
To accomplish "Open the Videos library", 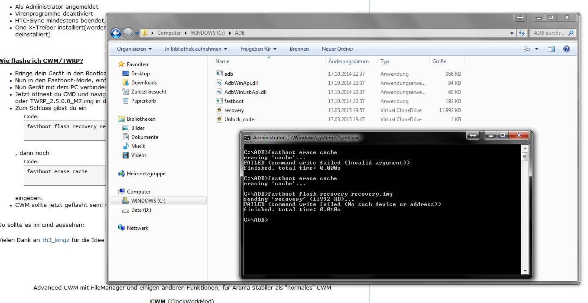I will click(x=139, y=155).
